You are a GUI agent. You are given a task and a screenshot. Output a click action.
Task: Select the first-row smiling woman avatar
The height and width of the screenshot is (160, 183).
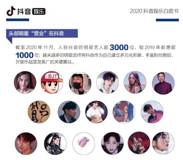pyautogui.click(x=25, y=82)
